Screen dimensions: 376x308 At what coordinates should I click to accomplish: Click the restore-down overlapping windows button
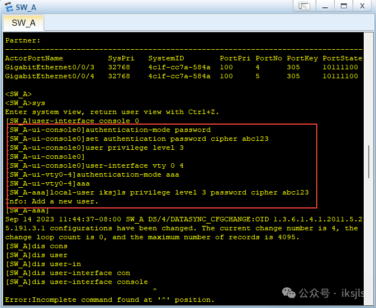[x=304, y=6]
